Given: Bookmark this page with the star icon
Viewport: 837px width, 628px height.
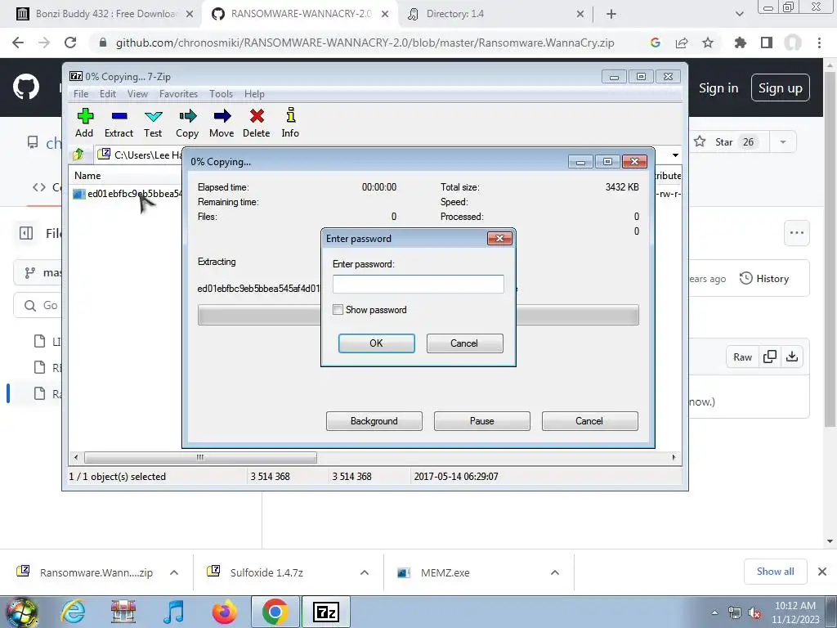Looking at the screenshot, I should [x=708, y=43].
